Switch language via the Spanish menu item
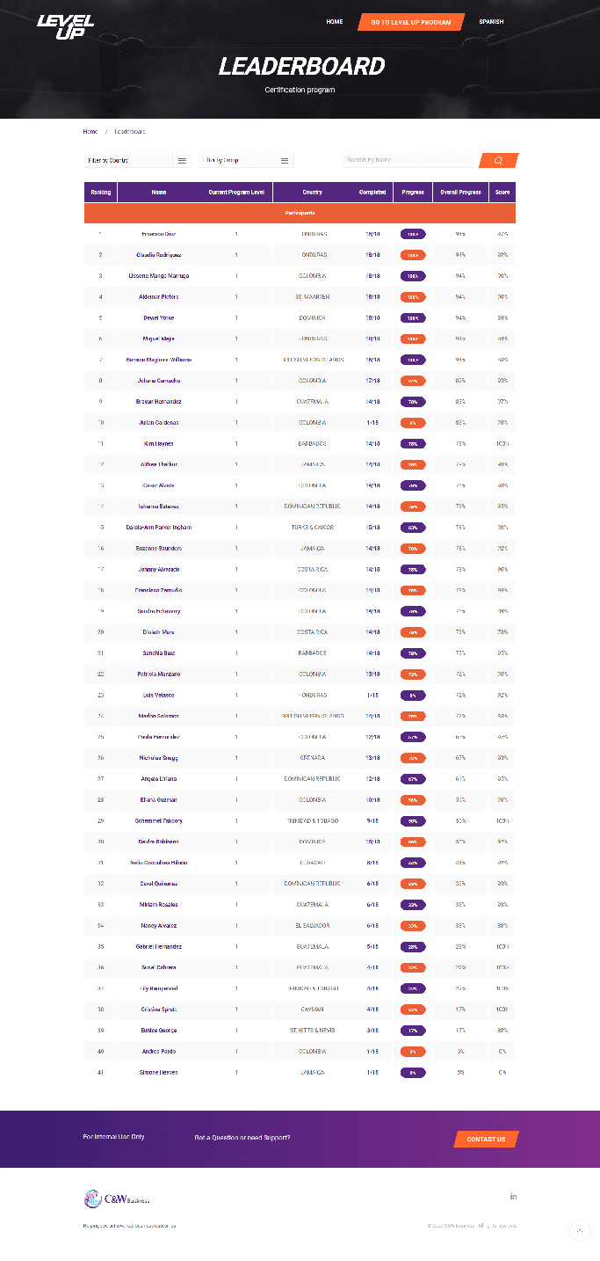This screenshot has width=600, height=1261. point(491,22)
